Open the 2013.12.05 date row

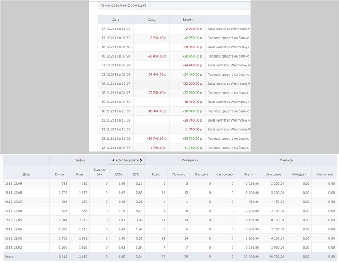point(14,220)
